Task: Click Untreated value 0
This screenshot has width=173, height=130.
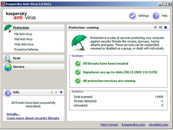Action: click(162, 105)
